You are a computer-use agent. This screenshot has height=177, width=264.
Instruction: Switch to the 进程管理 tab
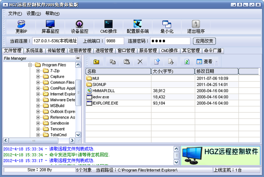104,51
